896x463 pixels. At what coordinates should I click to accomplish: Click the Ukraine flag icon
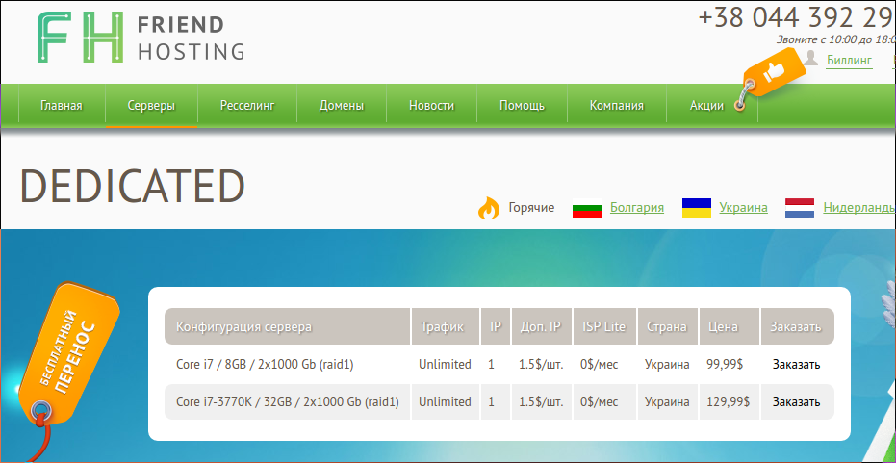coord(697,208)
